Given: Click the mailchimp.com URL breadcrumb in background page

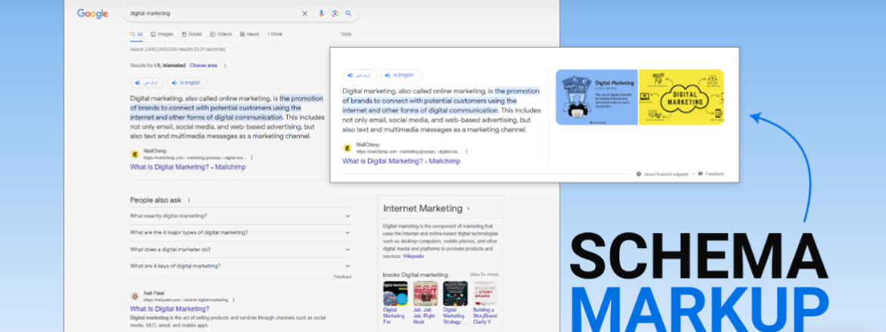Looking at the screenshot, I should coord(195,157).
